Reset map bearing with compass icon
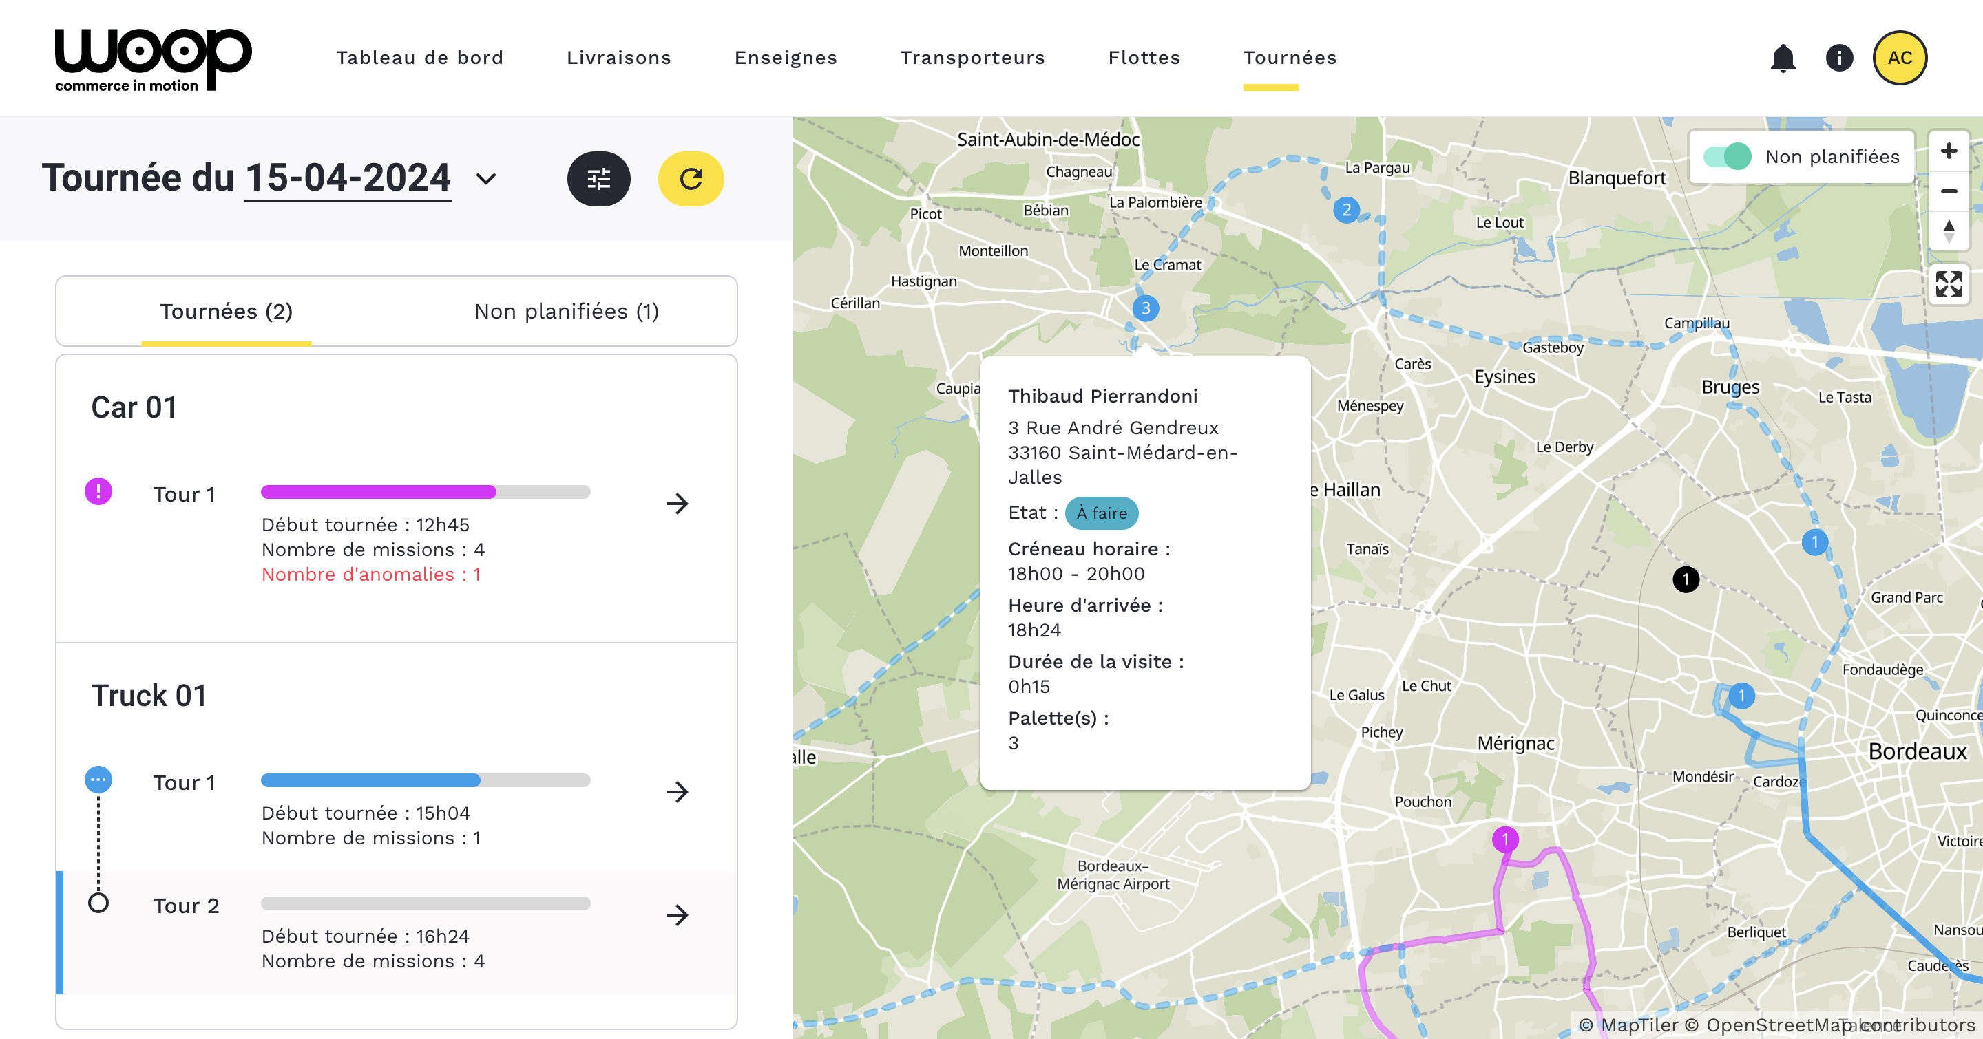Screen dimensions: 1983x1039 tap(1949, 231)
